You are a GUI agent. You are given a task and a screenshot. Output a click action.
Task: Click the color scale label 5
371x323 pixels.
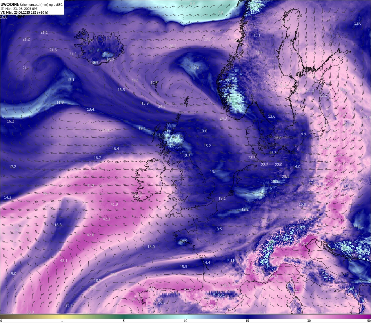tap(124, 321)
